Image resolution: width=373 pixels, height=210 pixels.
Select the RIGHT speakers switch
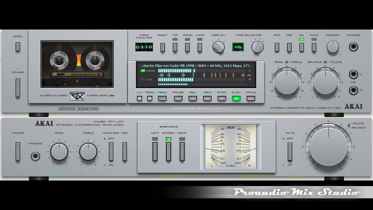click(182, 152)
